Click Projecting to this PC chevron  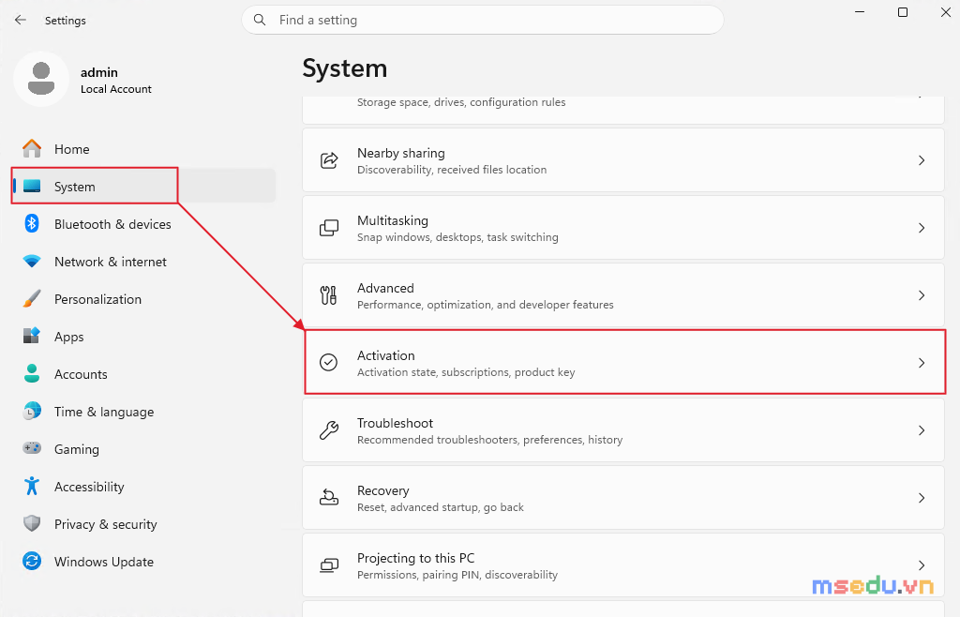pyautogui.click(x=922, y=565)
